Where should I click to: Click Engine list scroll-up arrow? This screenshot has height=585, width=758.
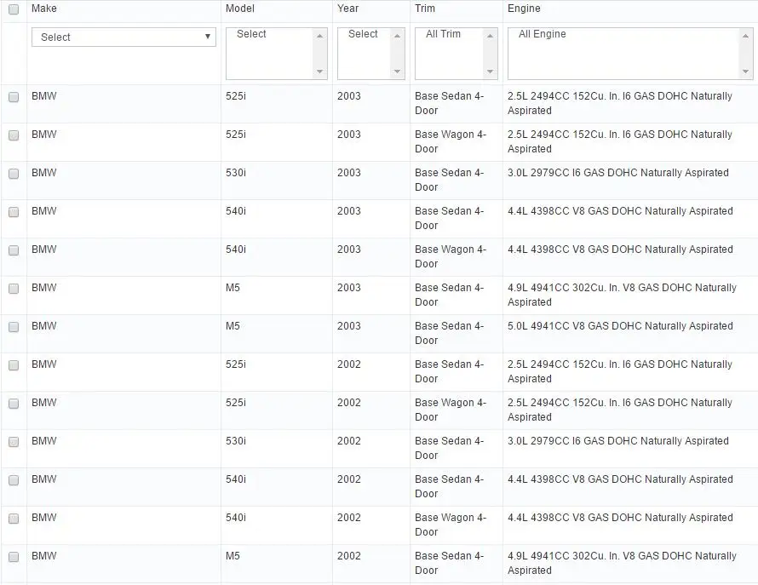pos(745,36)
